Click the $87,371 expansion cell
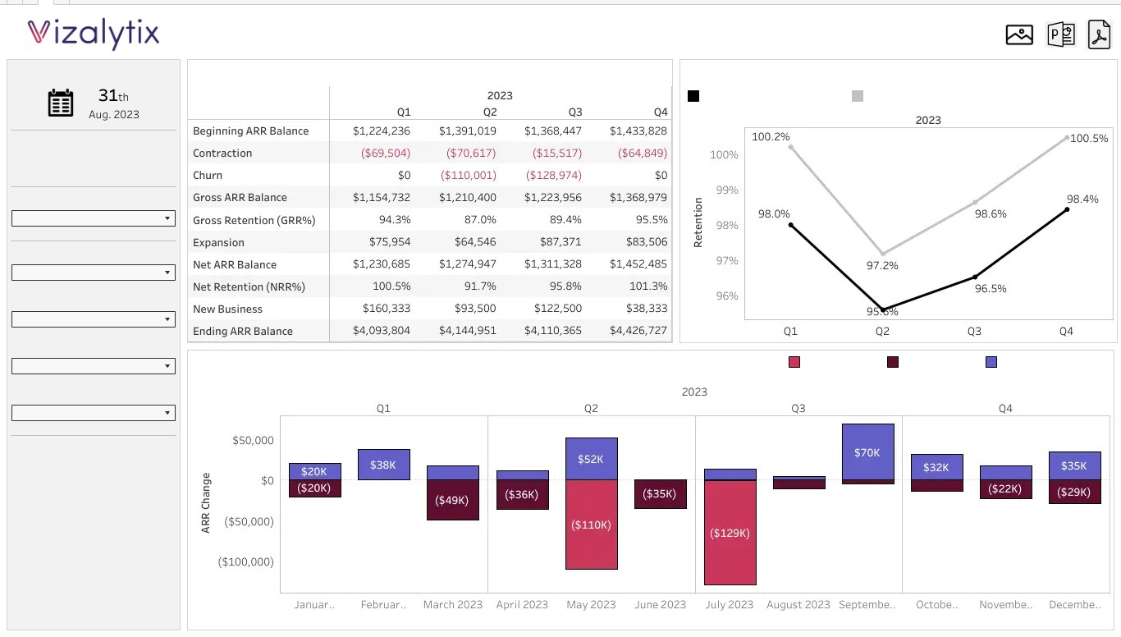Viewport: 1121px width, 637px height. pos(561,242)
